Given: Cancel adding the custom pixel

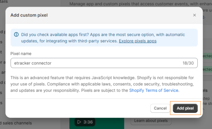Looking at the screenshot, I should coord(160,108).
